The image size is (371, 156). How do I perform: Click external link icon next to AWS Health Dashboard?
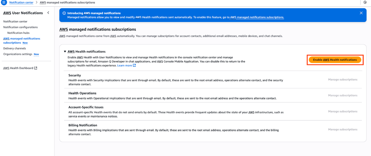tap(36, 68)
